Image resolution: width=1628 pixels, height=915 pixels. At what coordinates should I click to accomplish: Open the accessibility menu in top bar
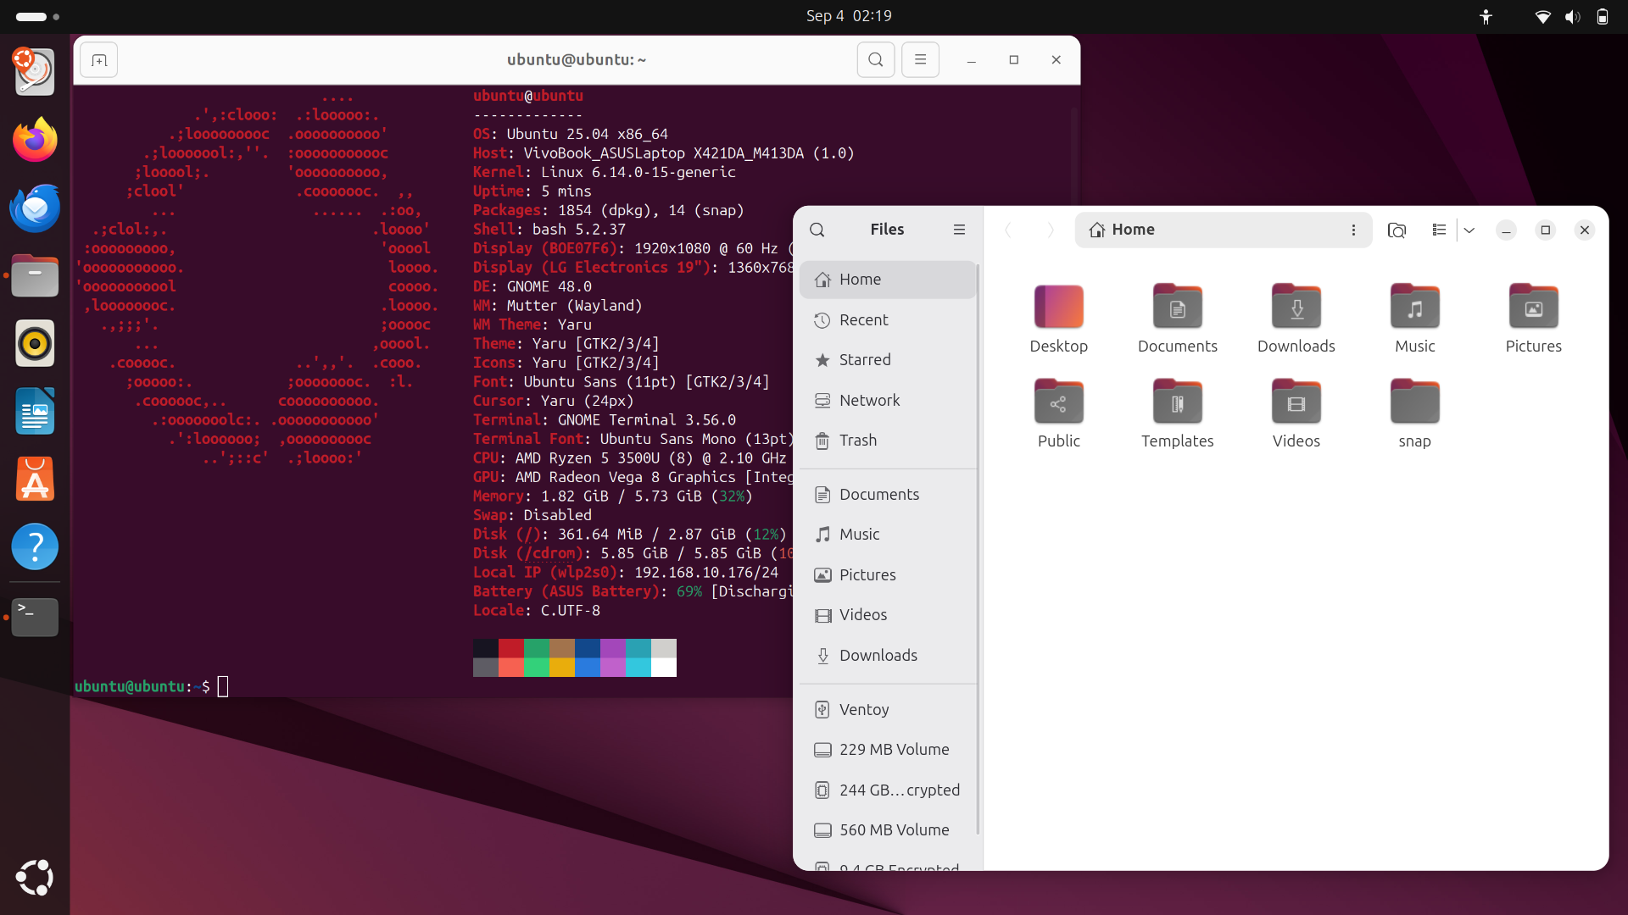coord(1486,16)
